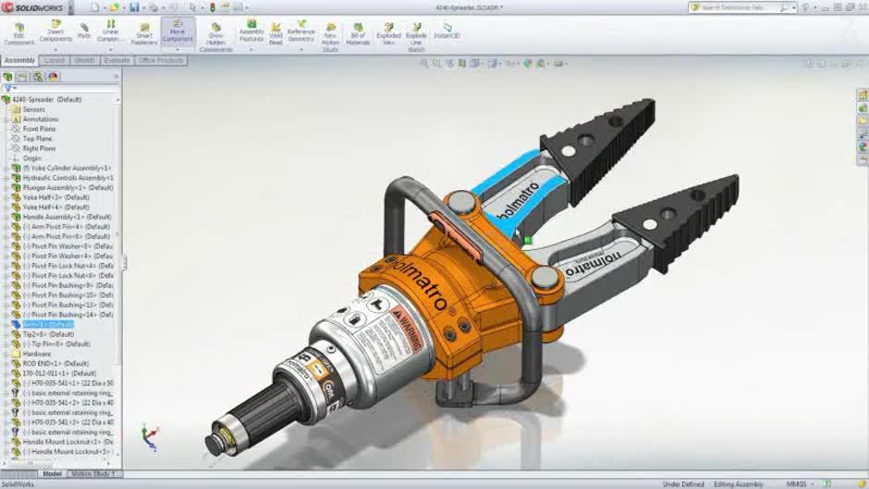Switch to the Sketch tab
The image size is (869, 489).
pyautogui.click(x=84, y=60)
